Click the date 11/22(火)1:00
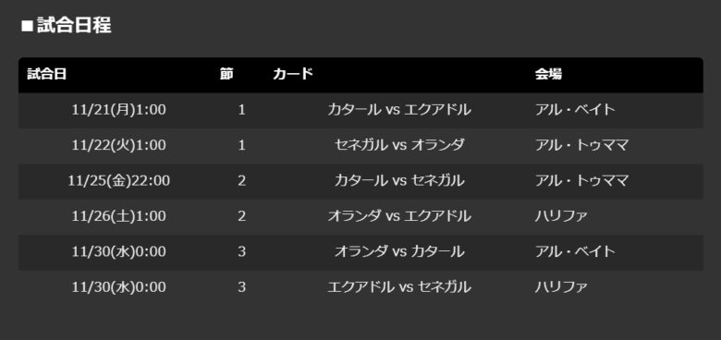721x340 pixels. pos(119,145)
